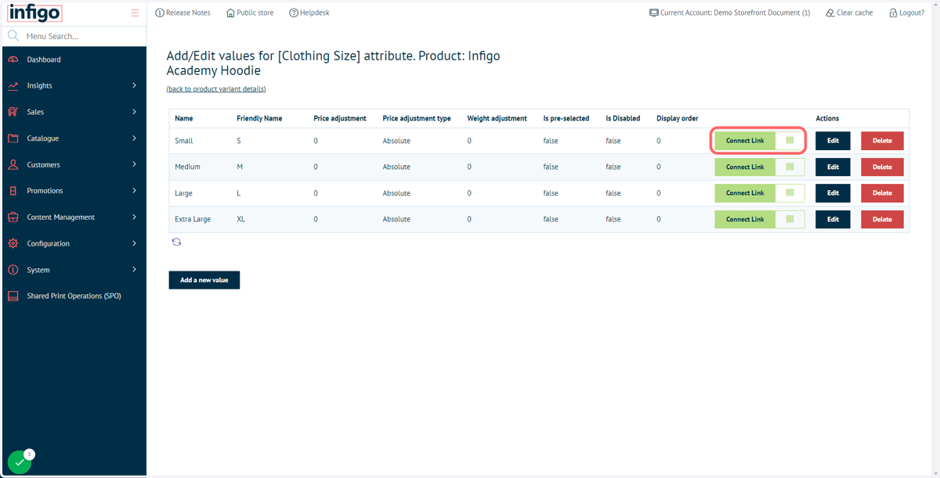The height and width of the screenshot is (478, 940).
Task: Click the Promotions tag icon
Action: [13, 191]
